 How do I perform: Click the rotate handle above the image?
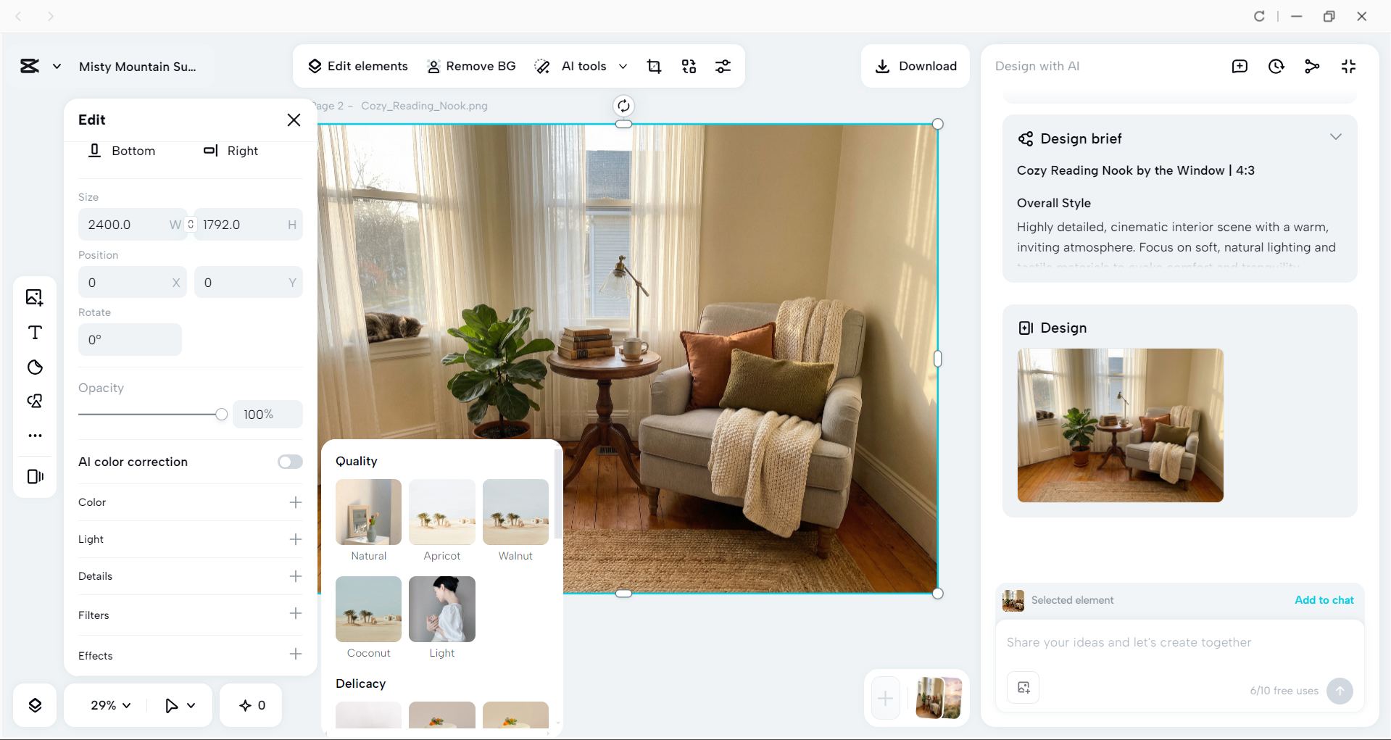623,106
